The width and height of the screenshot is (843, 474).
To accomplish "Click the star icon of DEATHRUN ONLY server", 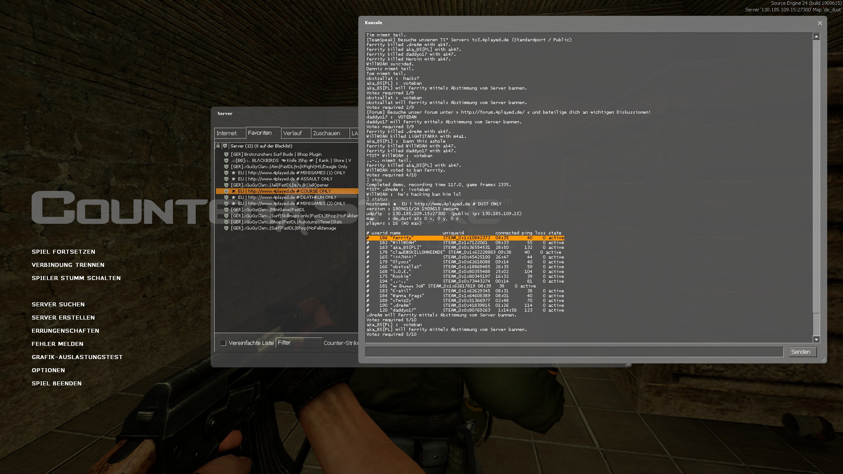I will [x=234, y=197].
